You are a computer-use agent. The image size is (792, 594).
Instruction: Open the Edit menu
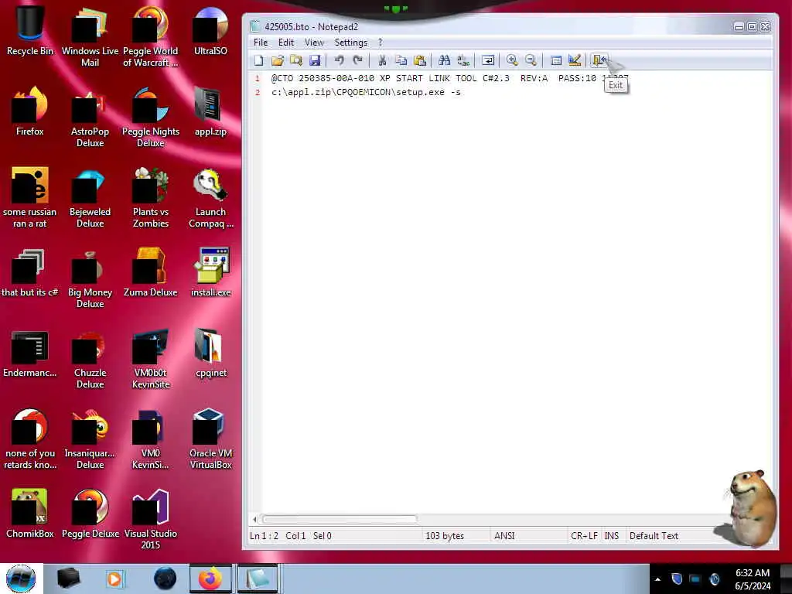pyautogui.click(x=286, y=43)
